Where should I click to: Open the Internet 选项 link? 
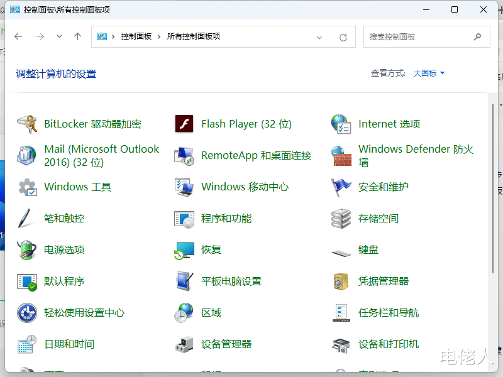[x=389, y=124]
